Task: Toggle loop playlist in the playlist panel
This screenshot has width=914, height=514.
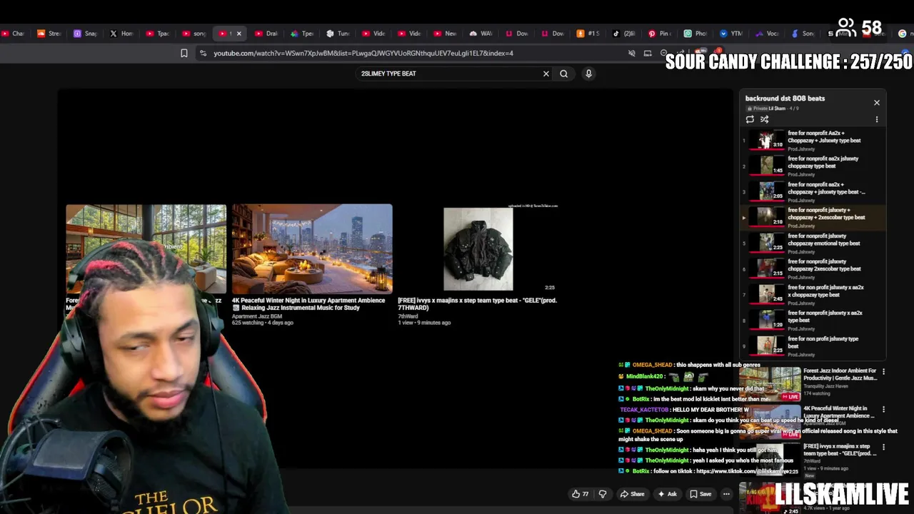Action: pyautogui.click(x=750, y=119)
